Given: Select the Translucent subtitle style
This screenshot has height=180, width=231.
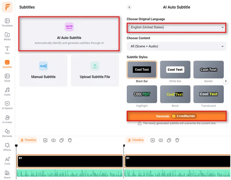Looking at the screenshot, I should click(x=209, y=94).
